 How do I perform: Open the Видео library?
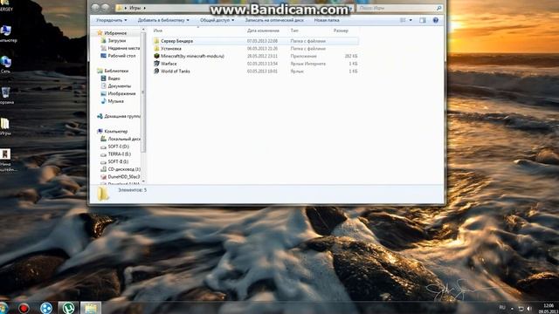point(114,78)
